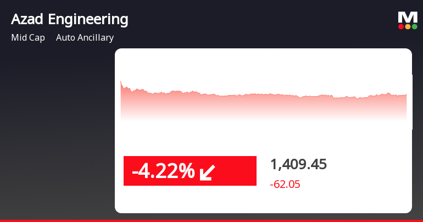
Task: Click the yellow dot under the logo
Action: coord(408,26)
